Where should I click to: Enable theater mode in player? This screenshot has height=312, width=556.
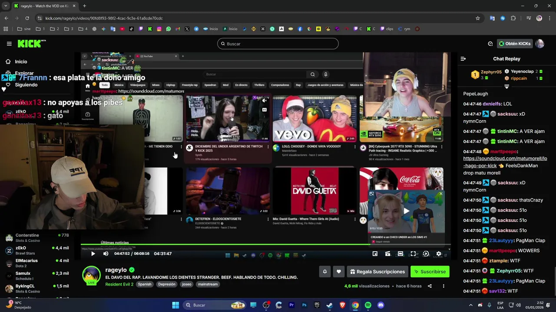(x=400, y=254)
